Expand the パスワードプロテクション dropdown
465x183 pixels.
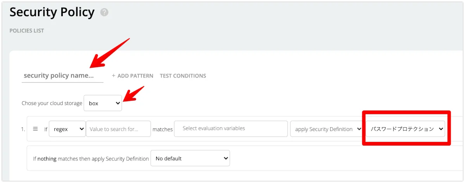click(x=406, y=129)
